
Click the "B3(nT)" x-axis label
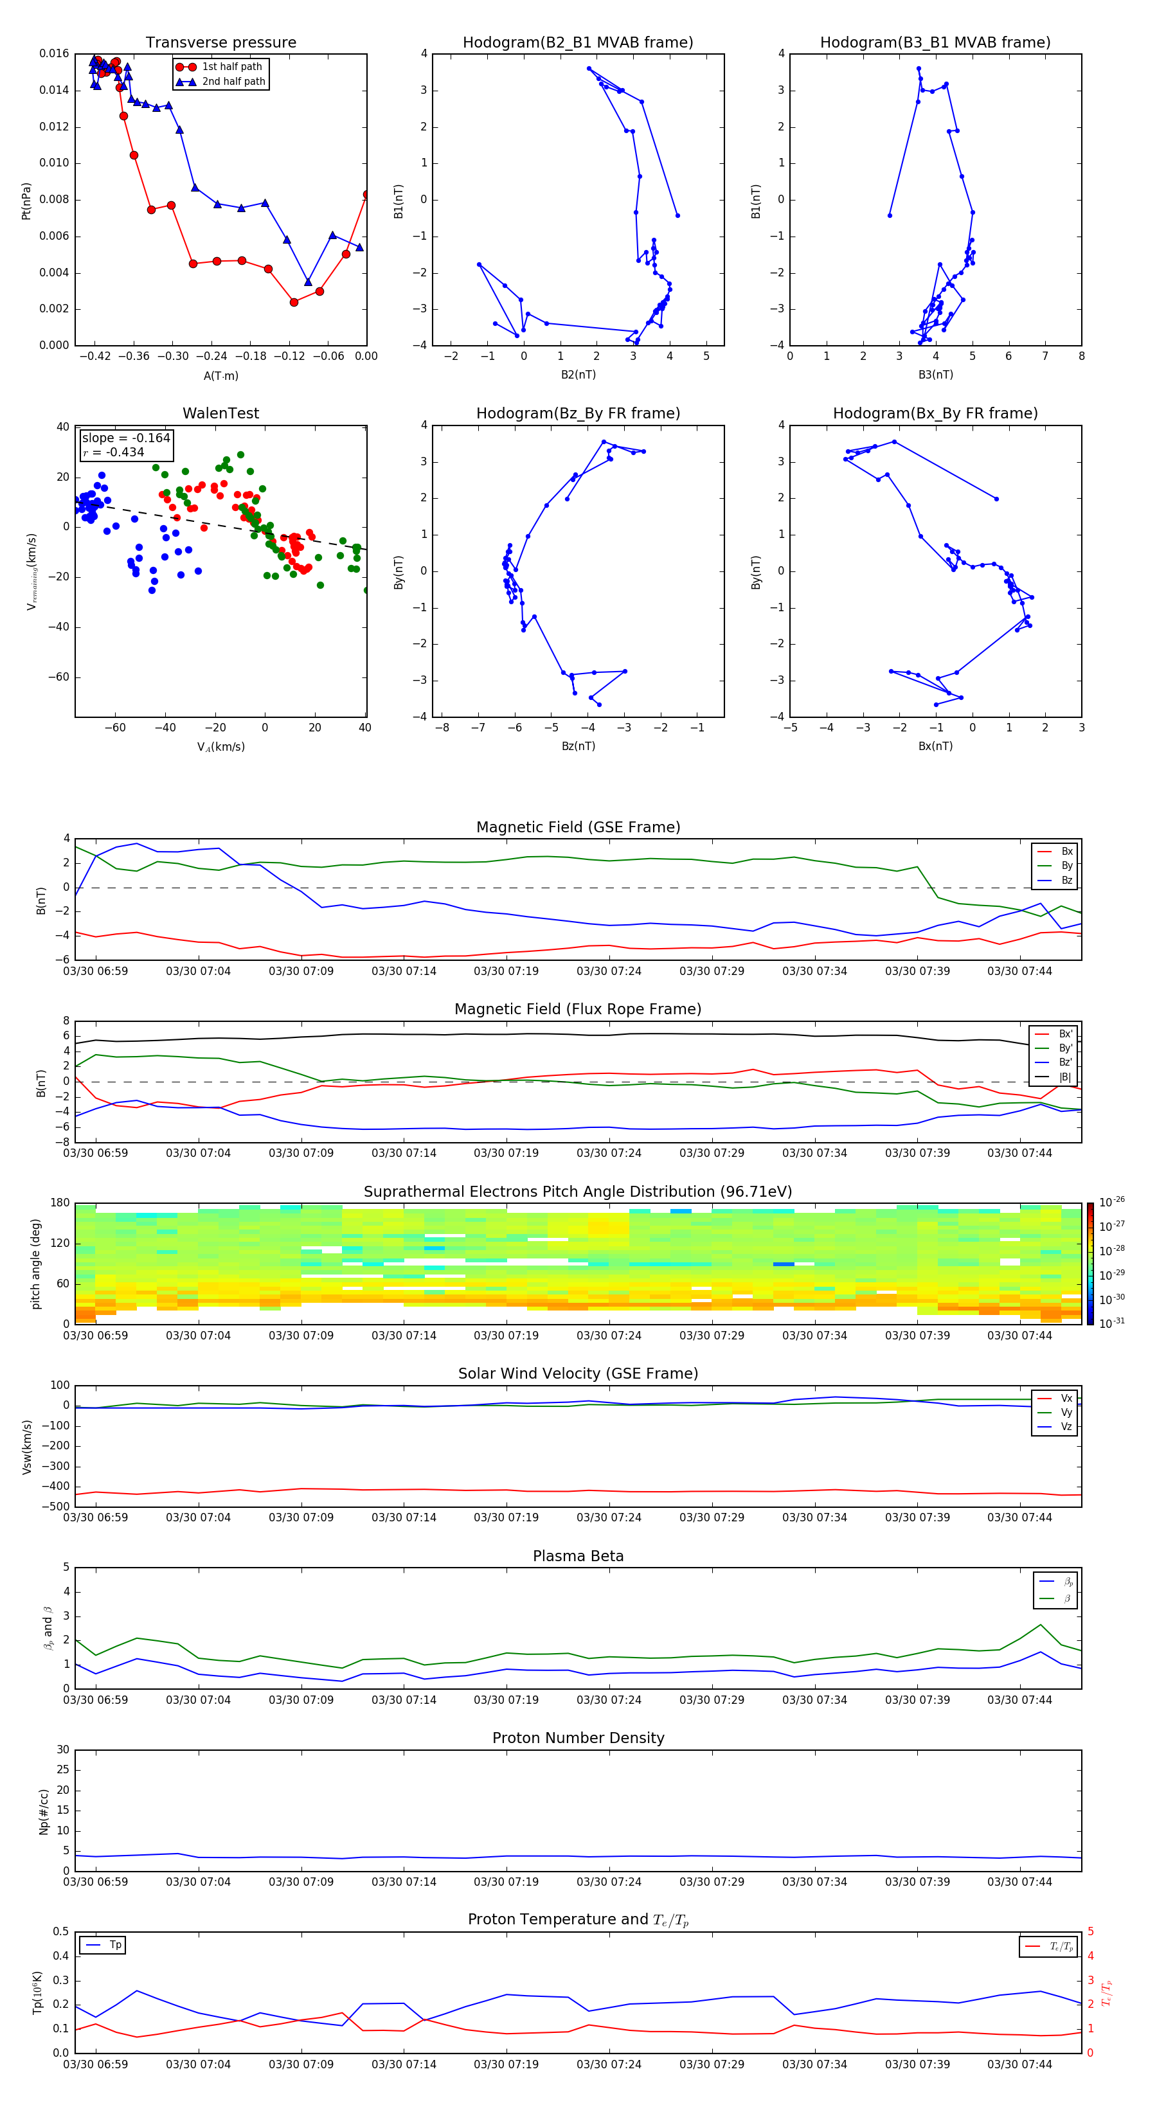[x=935, y=375]
